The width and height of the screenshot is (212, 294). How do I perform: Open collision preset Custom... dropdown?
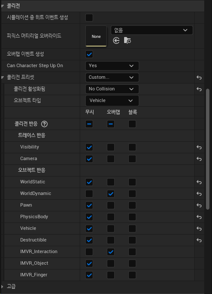point(112,77)
